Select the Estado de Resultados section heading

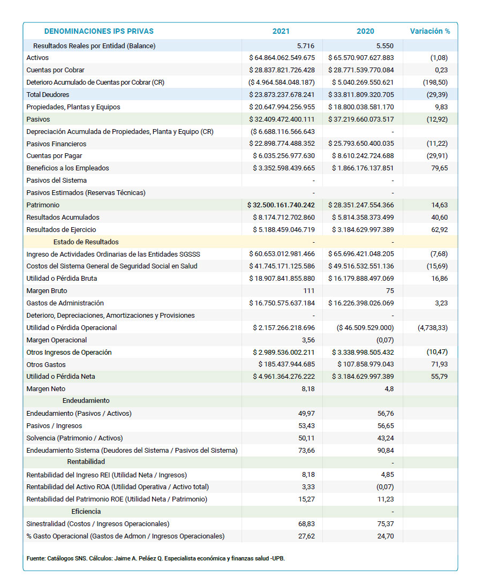(x=86, y=242)
